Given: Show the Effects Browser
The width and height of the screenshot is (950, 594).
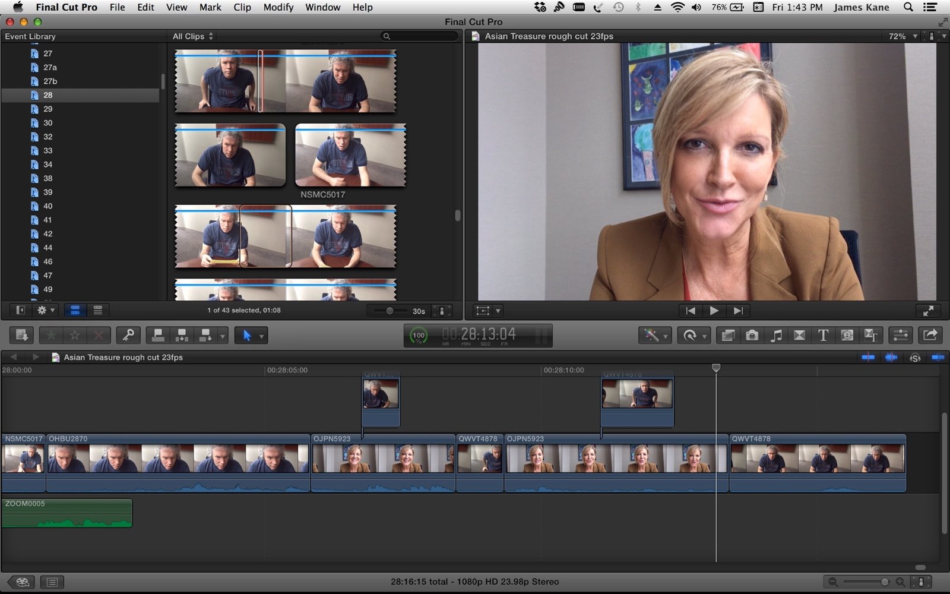Looking at the screenshot, I should pyautogui.click(x=728, y=336).
